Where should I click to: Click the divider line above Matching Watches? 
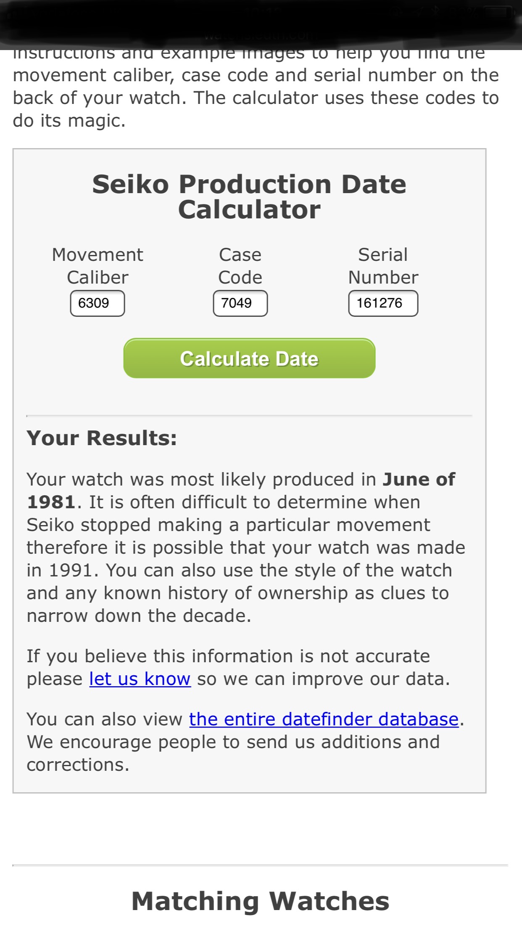click(x=261, y=865)
